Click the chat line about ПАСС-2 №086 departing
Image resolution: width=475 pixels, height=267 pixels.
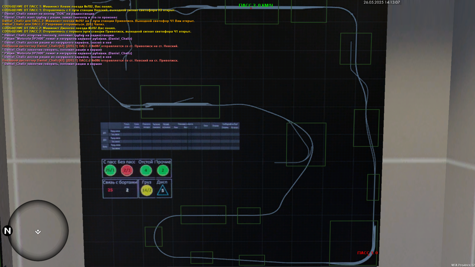90,60
